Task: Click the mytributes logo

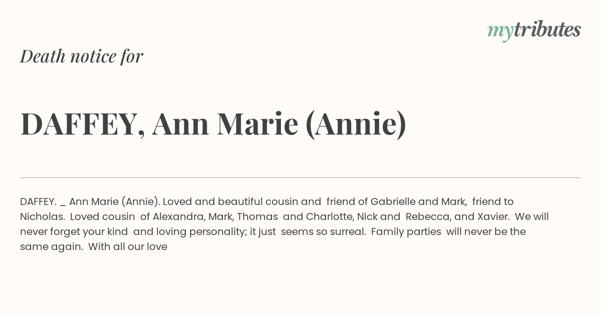Action: pos(534,30)
